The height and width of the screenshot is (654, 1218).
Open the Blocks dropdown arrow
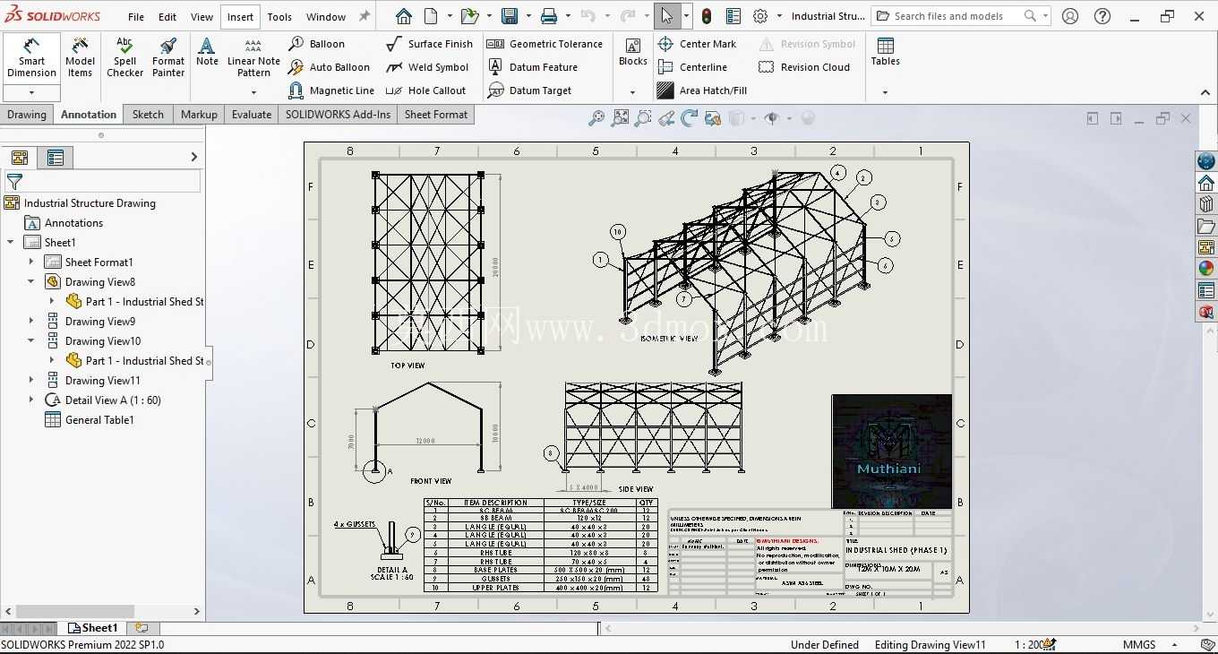632,91
